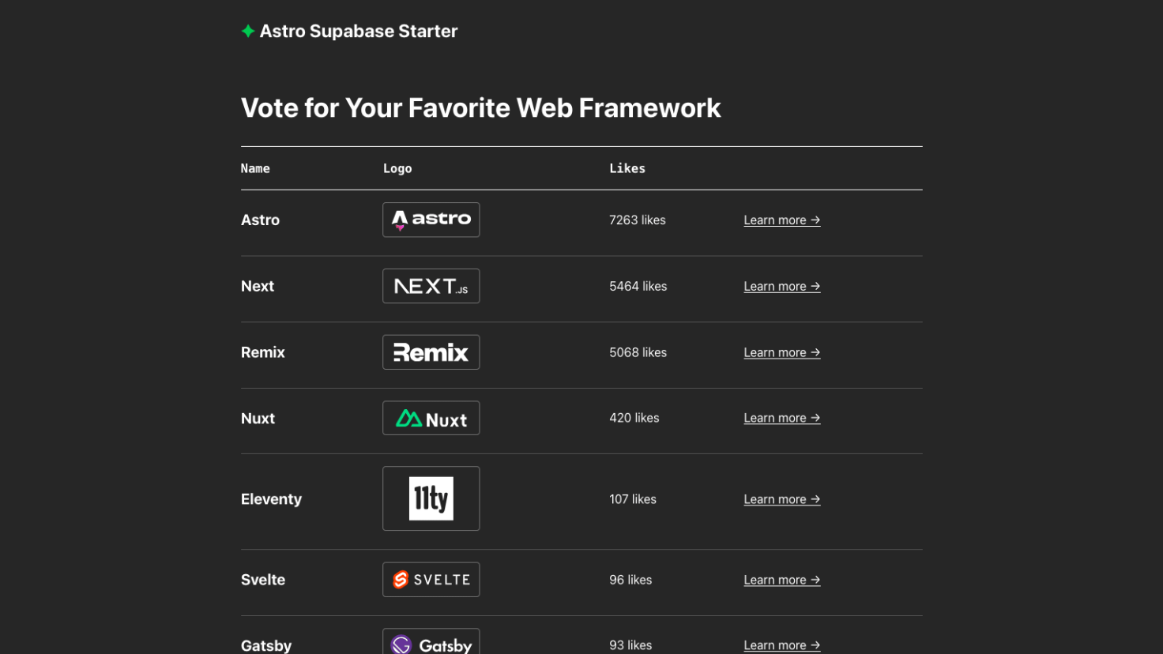Click the Remix logo image
This screenshot has width=1163, height=654.
(431, 352)
